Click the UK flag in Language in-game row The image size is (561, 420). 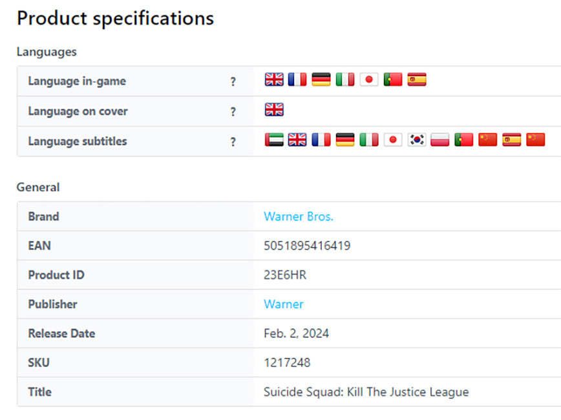click(x=274, y=79)
